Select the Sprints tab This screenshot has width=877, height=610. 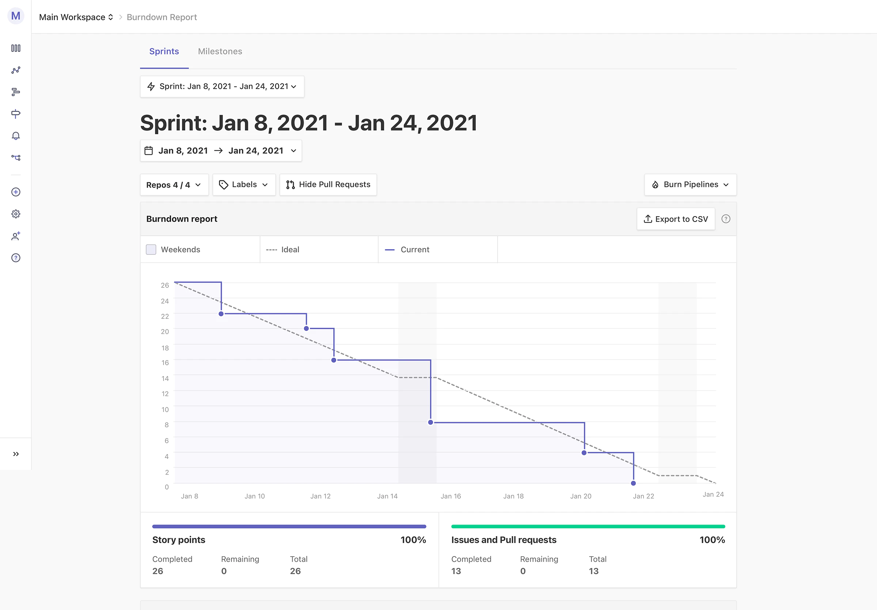click(x=164, y=51)
